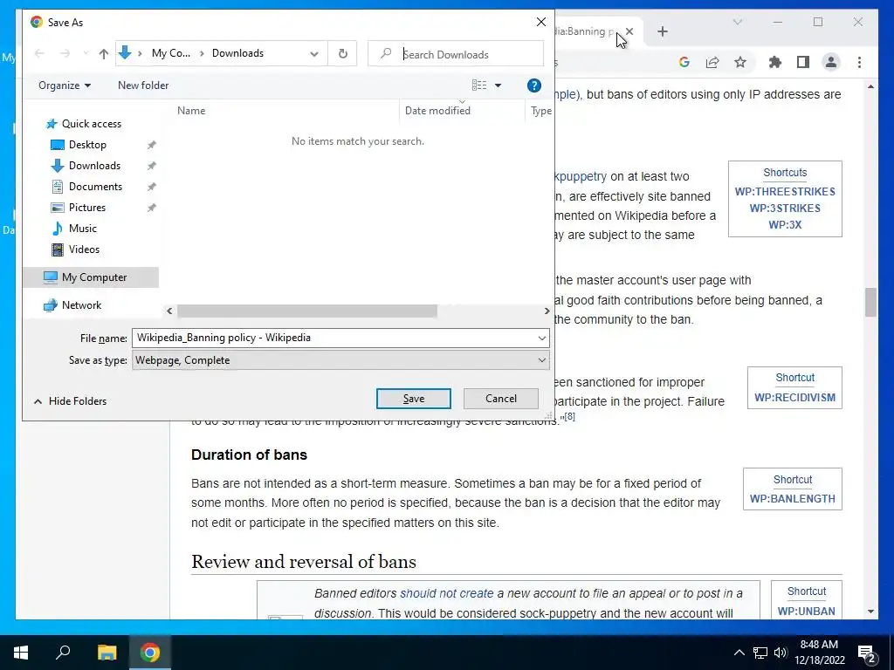Refresh the Downloads folder view
894x670 pixels.
[x=342, y=53]
